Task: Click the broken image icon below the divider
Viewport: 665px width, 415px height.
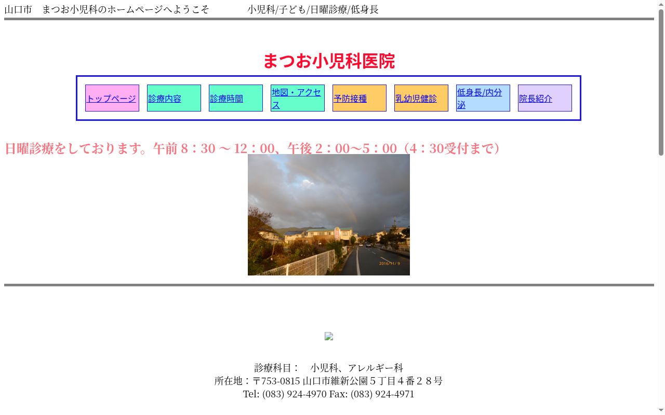Action: click(329, 336)
